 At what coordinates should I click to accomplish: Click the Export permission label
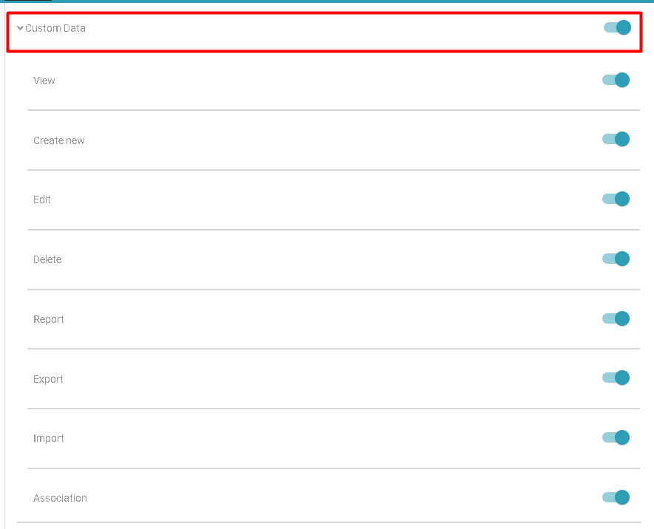(x=48, y=379)
